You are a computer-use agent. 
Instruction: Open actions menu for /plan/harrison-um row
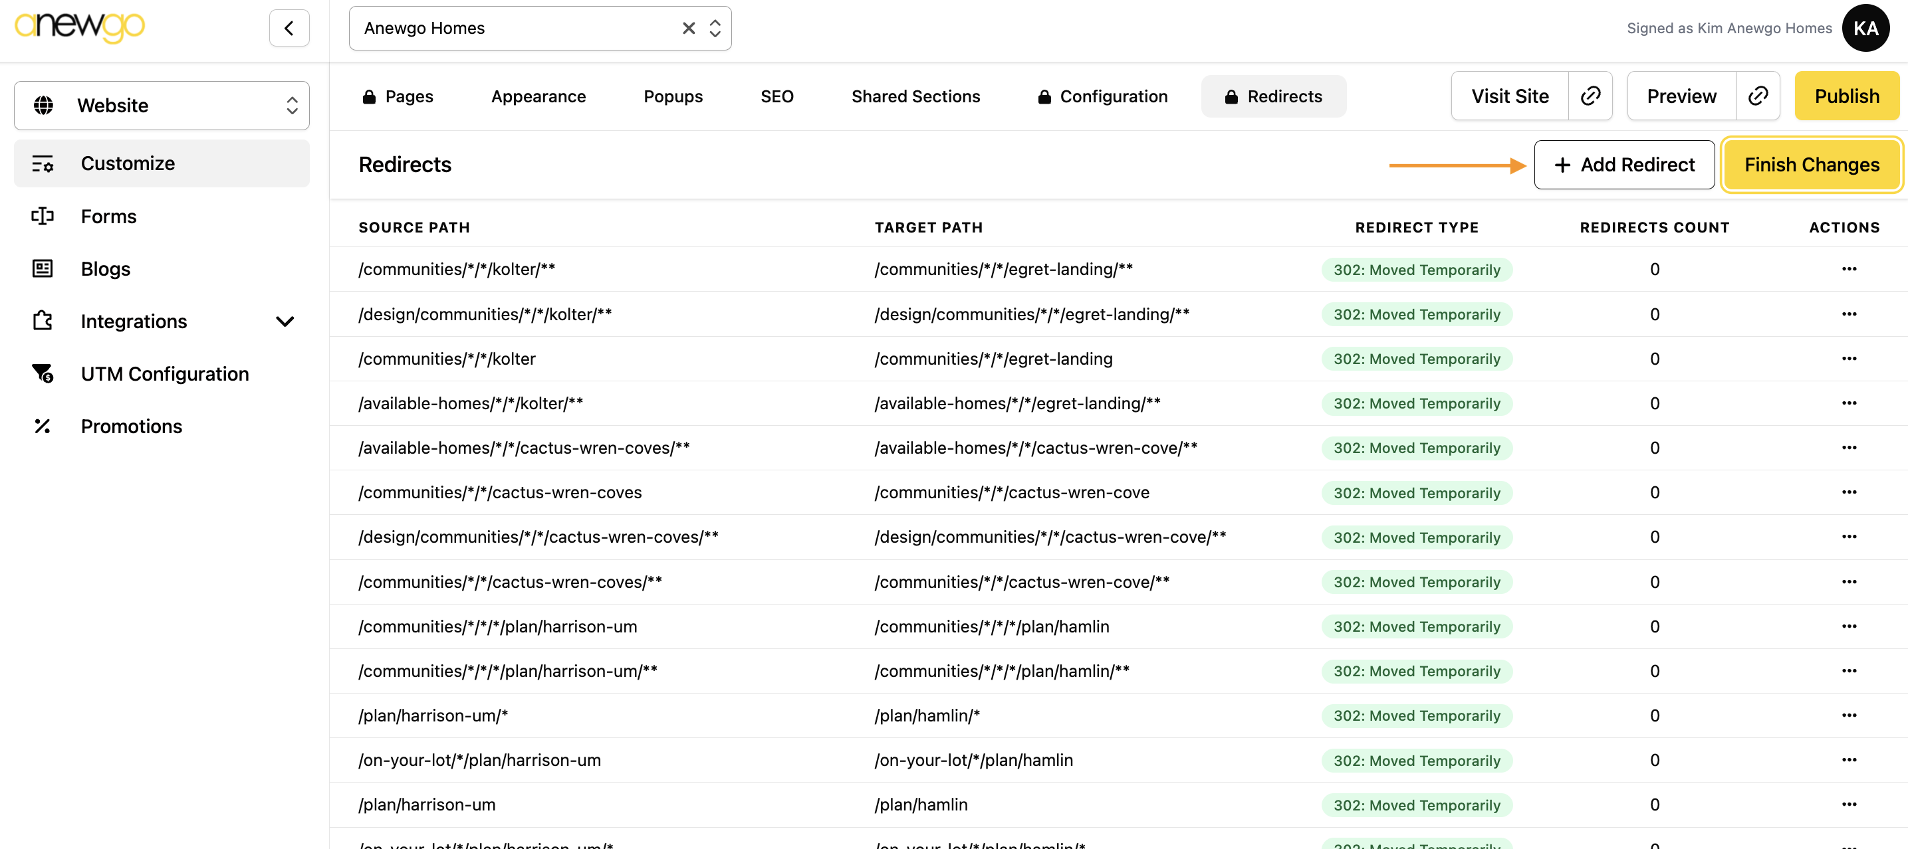point(1849,804)
